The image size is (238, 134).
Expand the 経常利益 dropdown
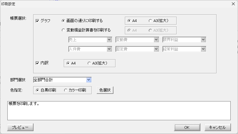click(203, 49)
